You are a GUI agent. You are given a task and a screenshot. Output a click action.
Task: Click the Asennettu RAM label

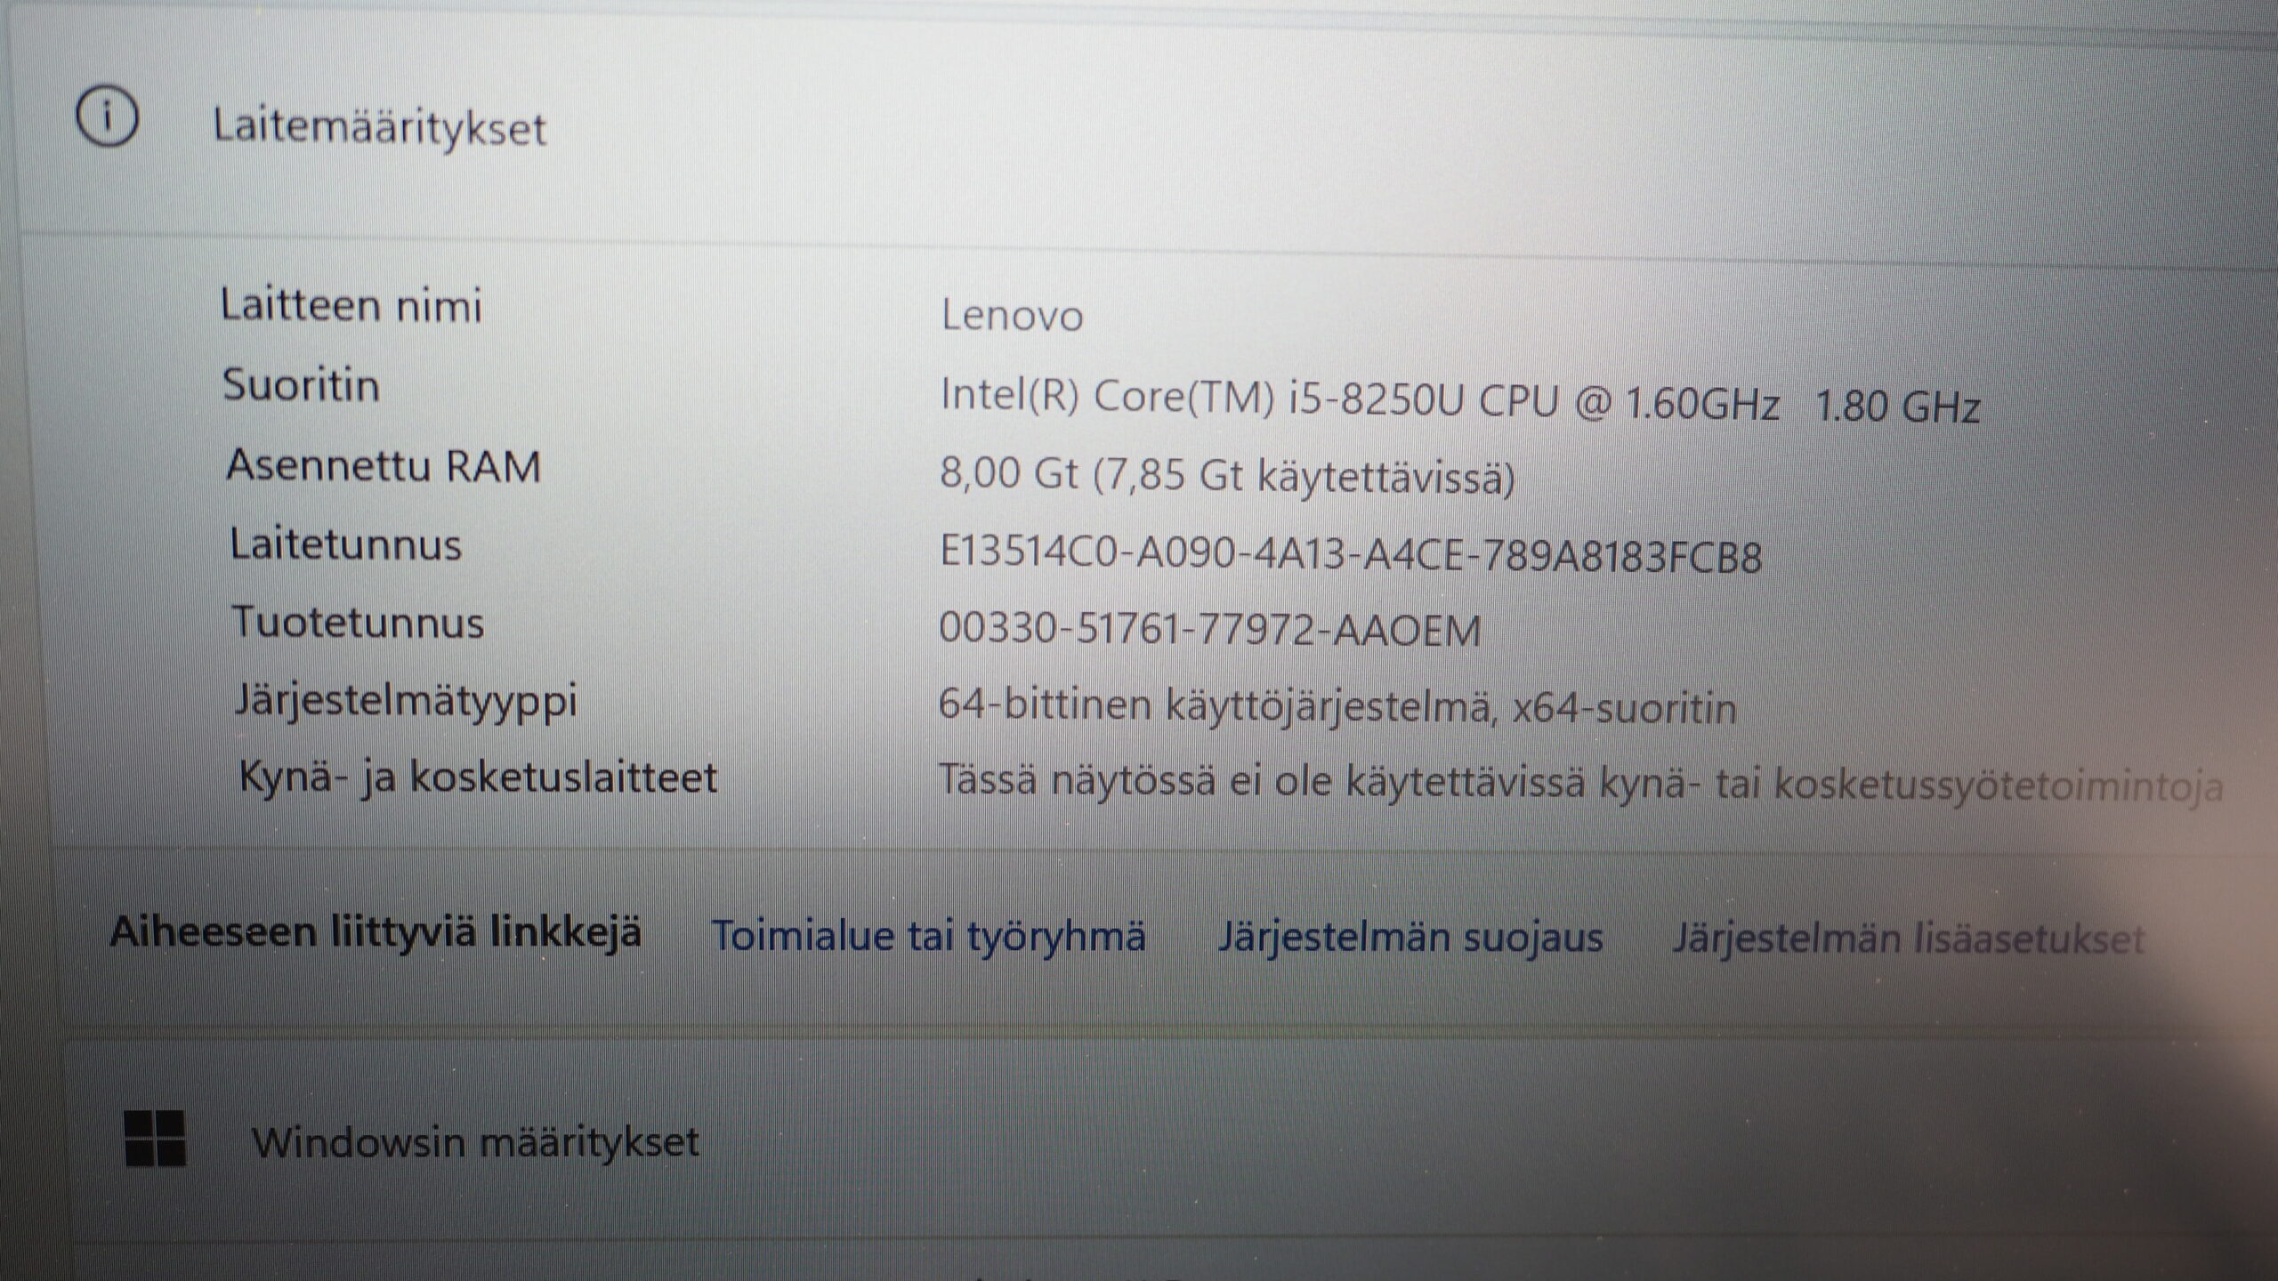coord(384,465)
